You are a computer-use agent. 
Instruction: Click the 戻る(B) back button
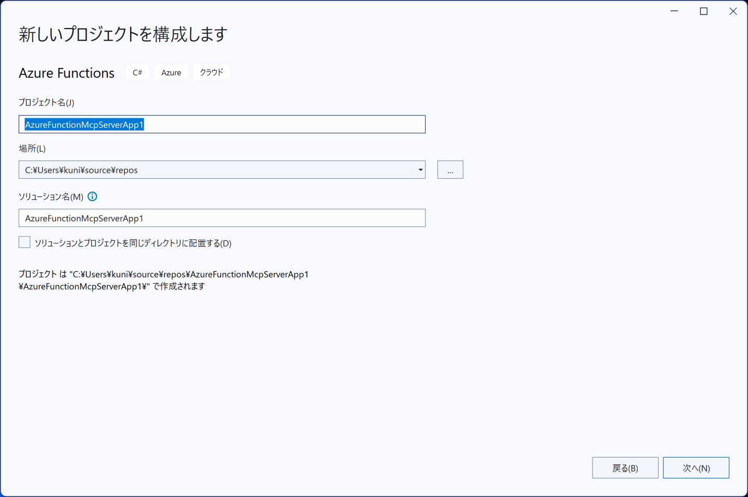pyautogui.click(x=625, y=468)
